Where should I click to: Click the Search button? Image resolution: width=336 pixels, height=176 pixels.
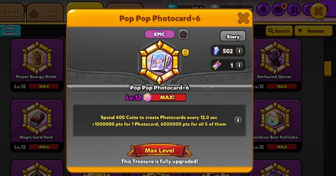[x=279, y=31]
